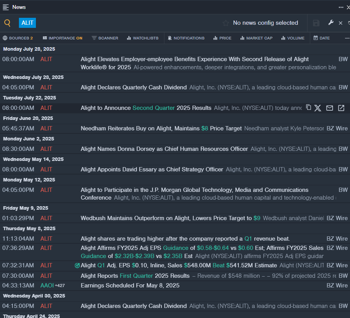This screenshot has width=350, height=318.
Task: Toggle the Importance ON filter
Action: click(63, 38)
